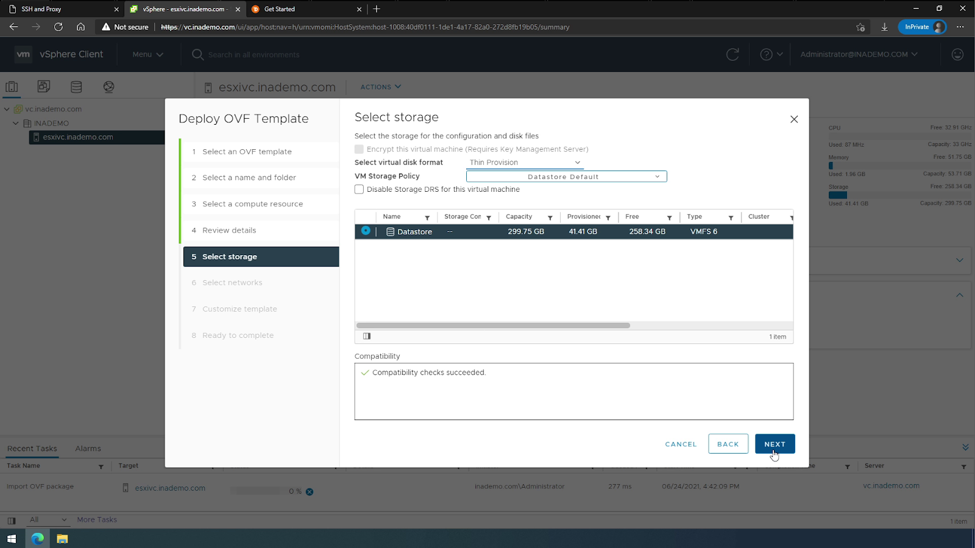Click the BACK button
The height and width of the screenshot is (548, 975).
tap(728, 444)
